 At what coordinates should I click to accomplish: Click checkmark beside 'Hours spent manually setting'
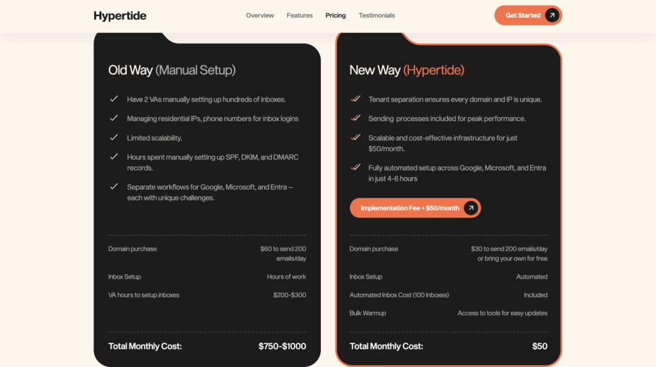(x=114, y=156)
